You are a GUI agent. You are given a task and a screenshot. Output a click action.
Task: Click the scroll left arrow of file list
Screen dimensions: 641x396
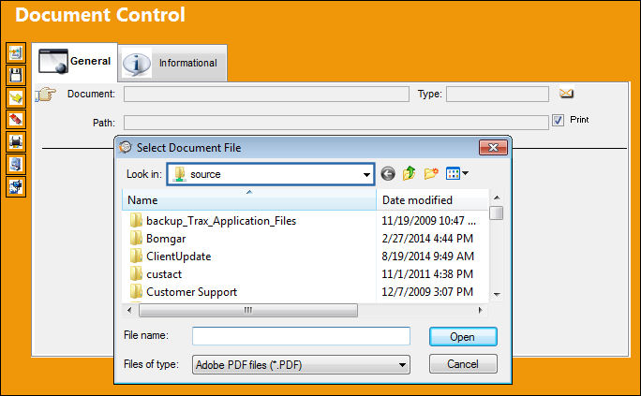pos(129,310)
